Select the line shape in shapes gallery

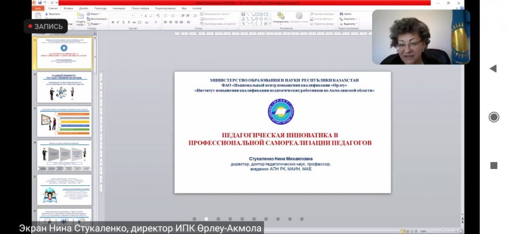248,14
